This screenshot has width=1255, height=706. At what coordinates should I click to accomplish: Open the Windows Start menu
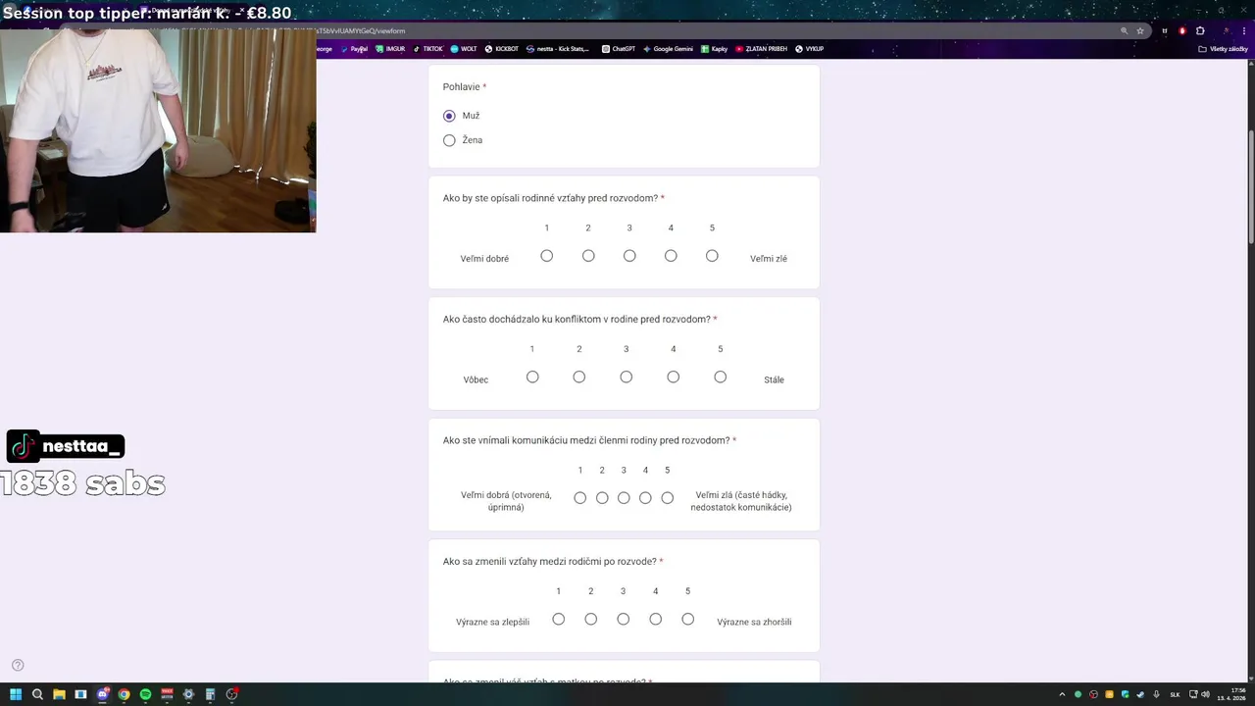pyautogui.click(x=16, y=694)
